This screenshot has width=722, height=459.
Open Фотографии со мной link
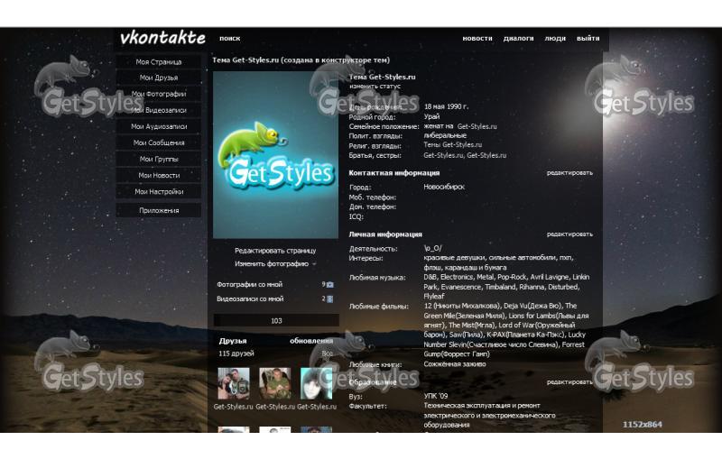point(250,285)
